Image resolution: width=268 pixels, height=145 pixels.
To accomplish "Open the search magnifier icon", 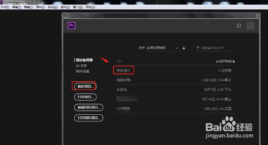I will point(239,26).
